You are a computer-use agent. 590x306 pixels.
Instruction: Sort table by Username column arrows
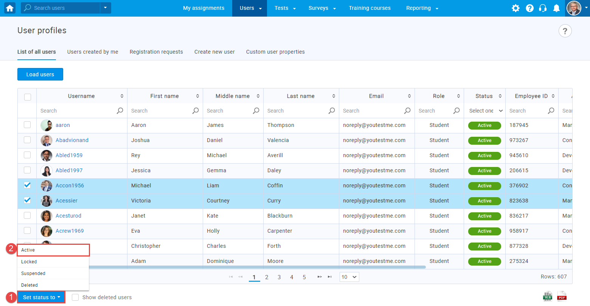click(x=122, y=96)
